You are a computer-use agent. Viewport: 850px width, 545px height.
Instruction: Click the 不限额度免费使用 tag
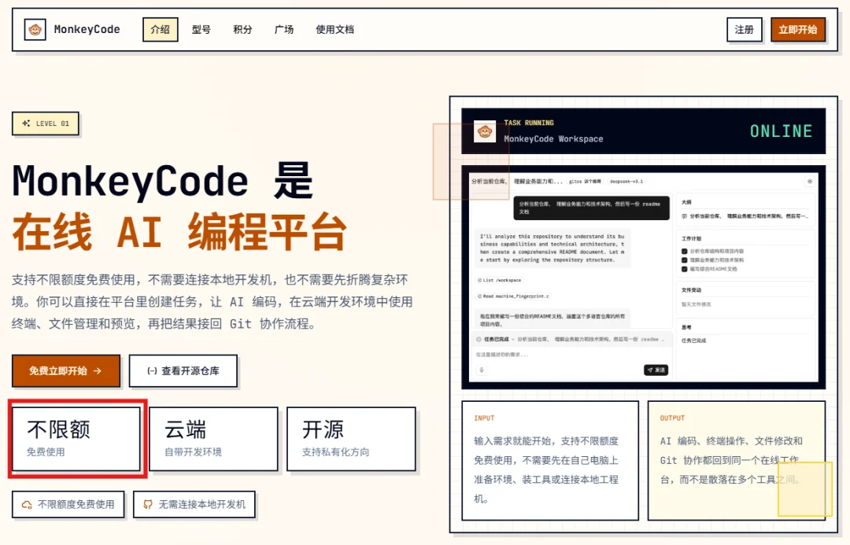click(68, 505)
